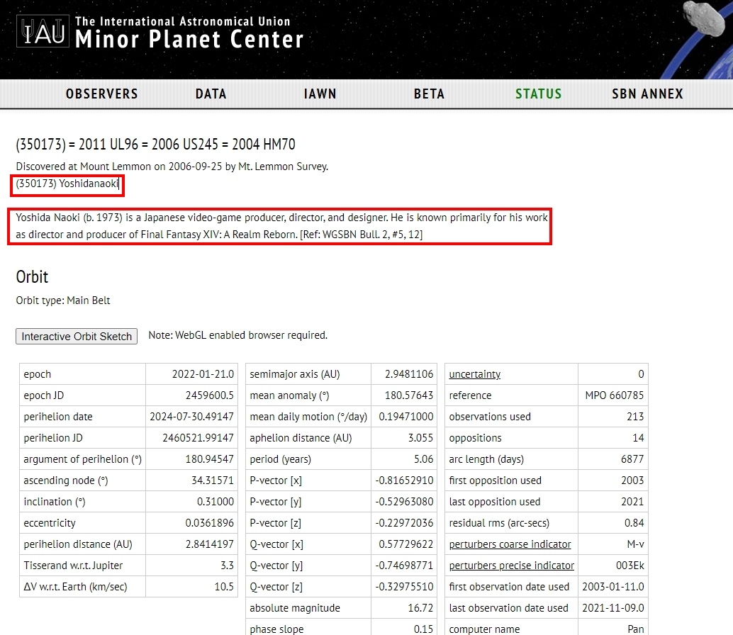733x635 pixels.
Task: Select inclination value 0.31000
Action: point(216,502)
